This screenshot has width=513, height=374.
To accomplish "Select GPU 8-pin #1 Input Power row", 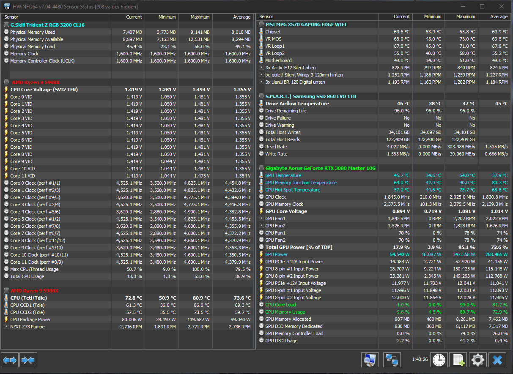I will coord(384,269).
